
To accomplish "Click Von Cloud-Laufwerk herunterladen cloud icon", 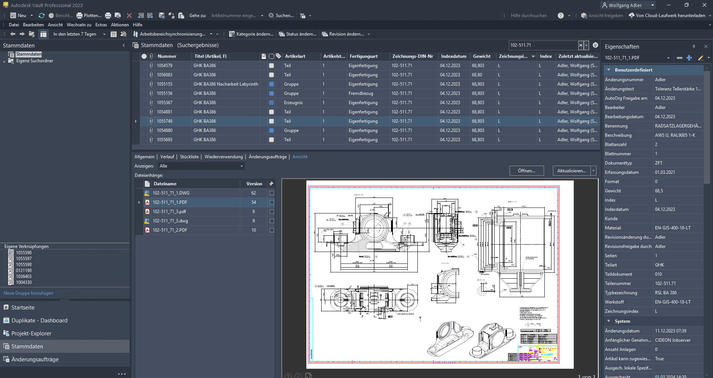I will tap(632, 16).
